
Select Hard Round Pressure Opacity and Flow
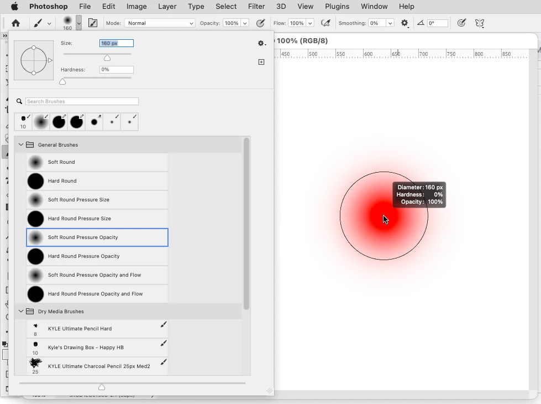click(97, 294)
